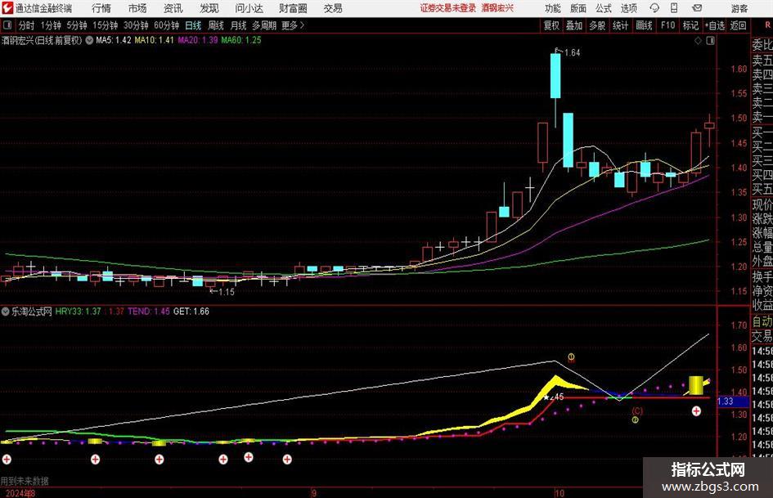The width and height of the screenshot is (773, 498).
Task: Open the 功能 menu
Action: 553,8
